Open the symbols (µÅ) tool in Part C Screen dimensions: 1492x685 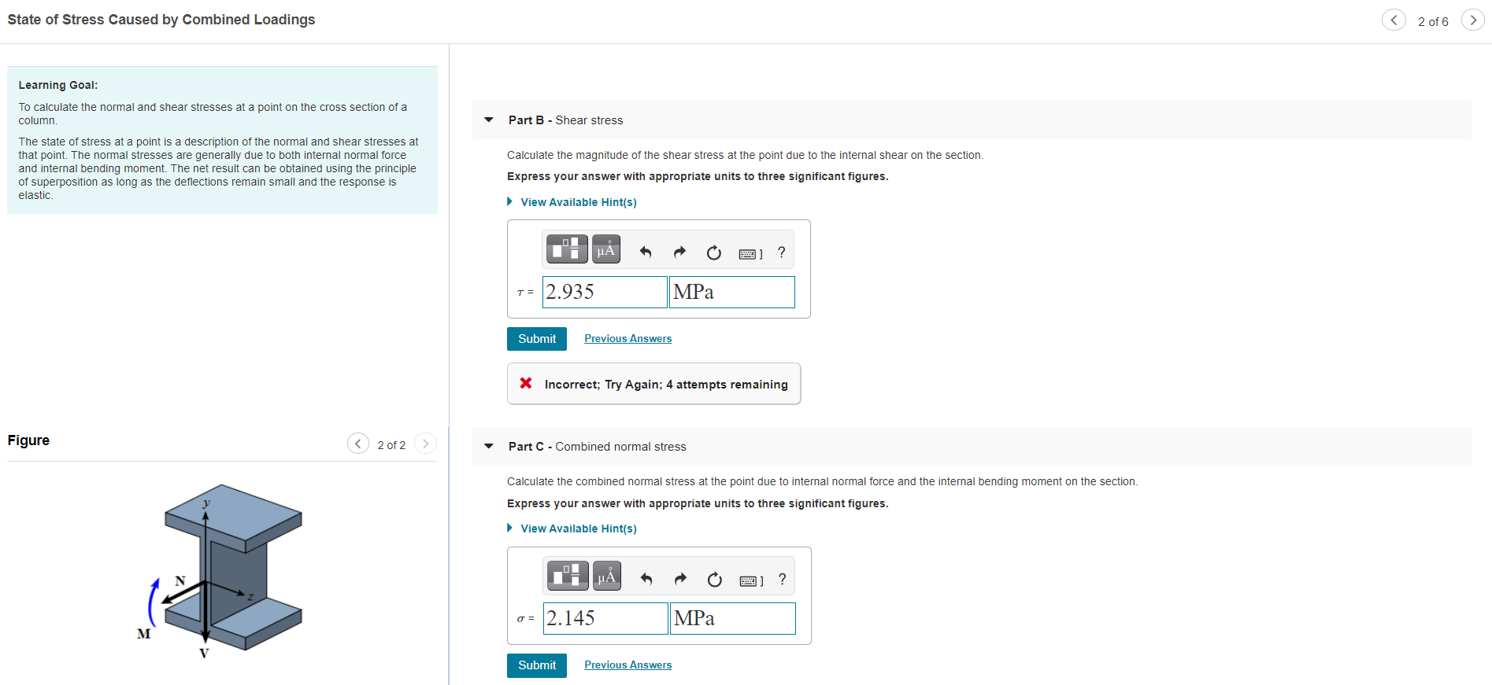click(x=607, y=576)
